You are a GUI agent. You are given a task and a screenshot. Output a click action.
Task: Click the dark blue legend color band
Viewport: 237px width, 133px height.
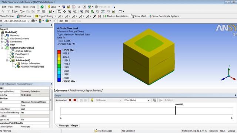click(59, 80)
